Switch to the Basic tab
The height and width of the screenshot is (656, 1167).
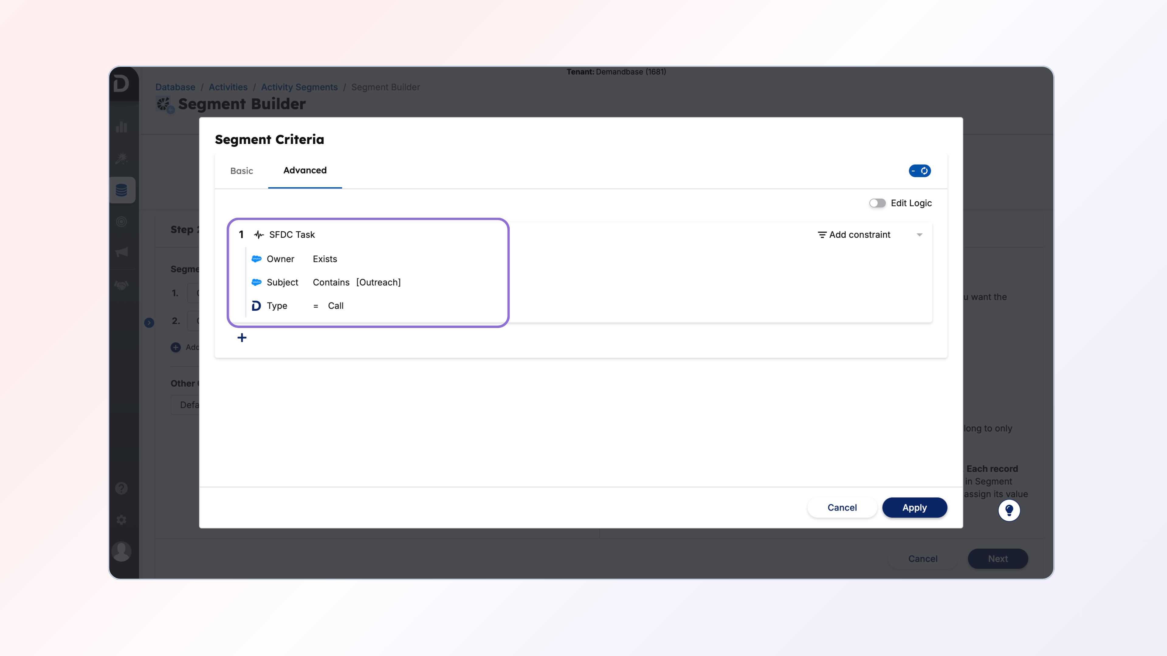pos(242,171)
